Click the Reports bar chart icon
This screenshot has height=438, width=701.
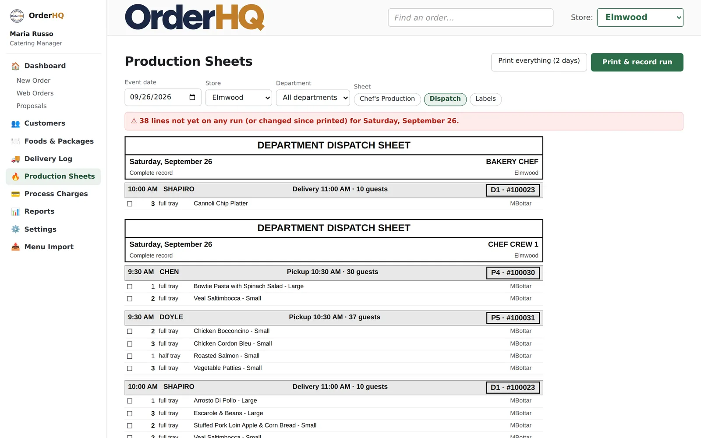coord(15,212)
